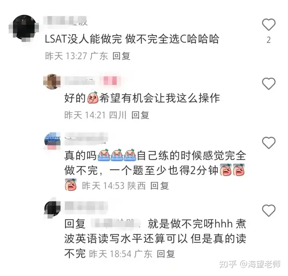This screenshot has width=288, height=276.
Task: Tap the pink badge beside Sichuan username
Action: coord(110,81)
